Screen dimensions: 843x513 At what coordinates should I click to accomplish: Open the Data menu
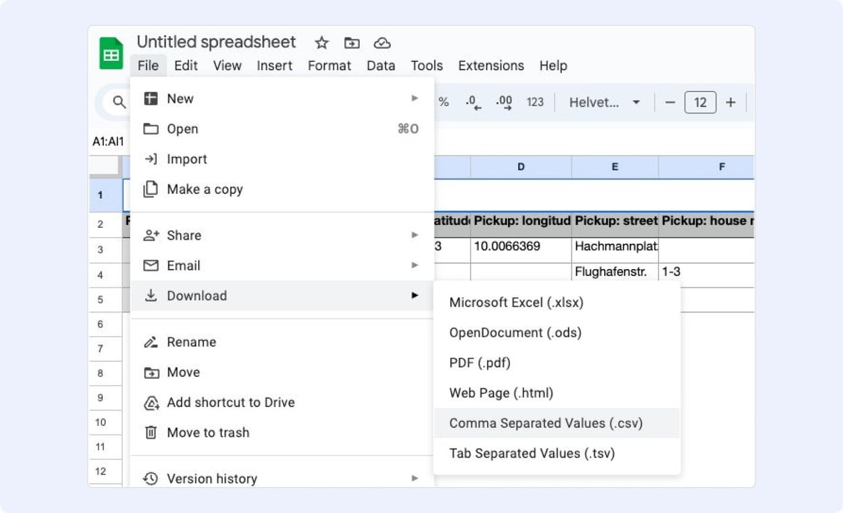pos(381,65)
